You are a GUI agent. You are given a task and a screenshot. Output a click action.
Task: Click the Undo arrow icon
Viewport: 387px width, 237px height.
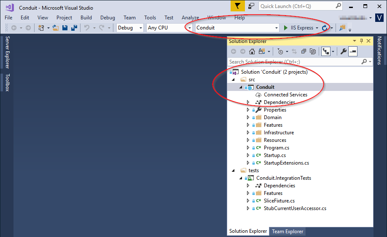click(87, 28)
